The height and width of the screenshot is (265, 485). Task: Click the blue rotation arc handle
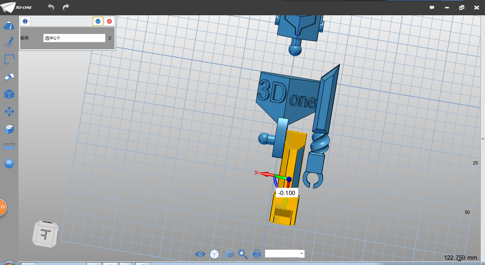276,183
